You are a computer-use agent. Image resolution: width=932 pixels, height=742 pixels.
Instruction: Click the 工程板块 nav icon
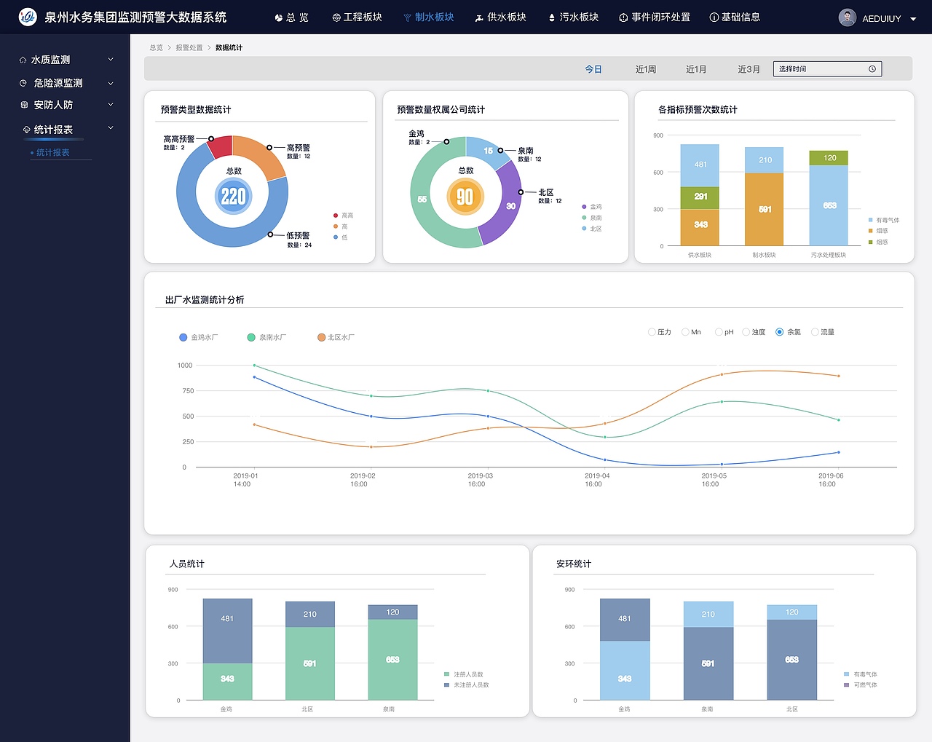point(336,17)
